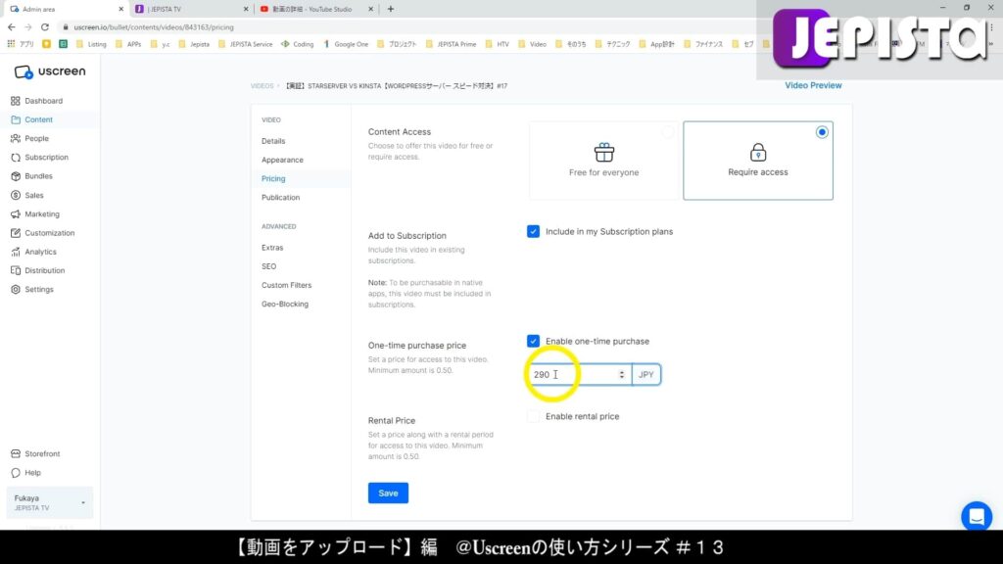Open the Publication video tab

(x=280, y=198)
